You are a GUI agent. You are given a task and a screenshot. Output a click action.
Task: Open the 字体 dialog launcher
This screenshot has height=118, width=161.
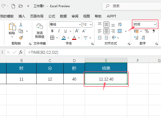(x=92, y=44)
